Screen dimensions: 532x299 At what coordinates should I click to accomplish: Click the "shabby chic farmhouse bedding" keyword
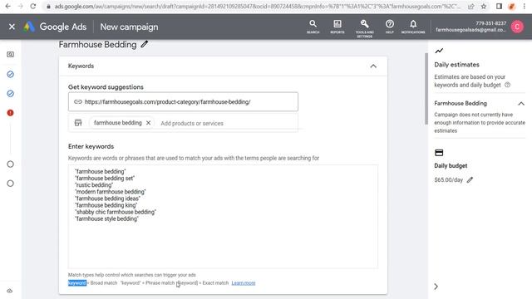(x=116, y=212)
